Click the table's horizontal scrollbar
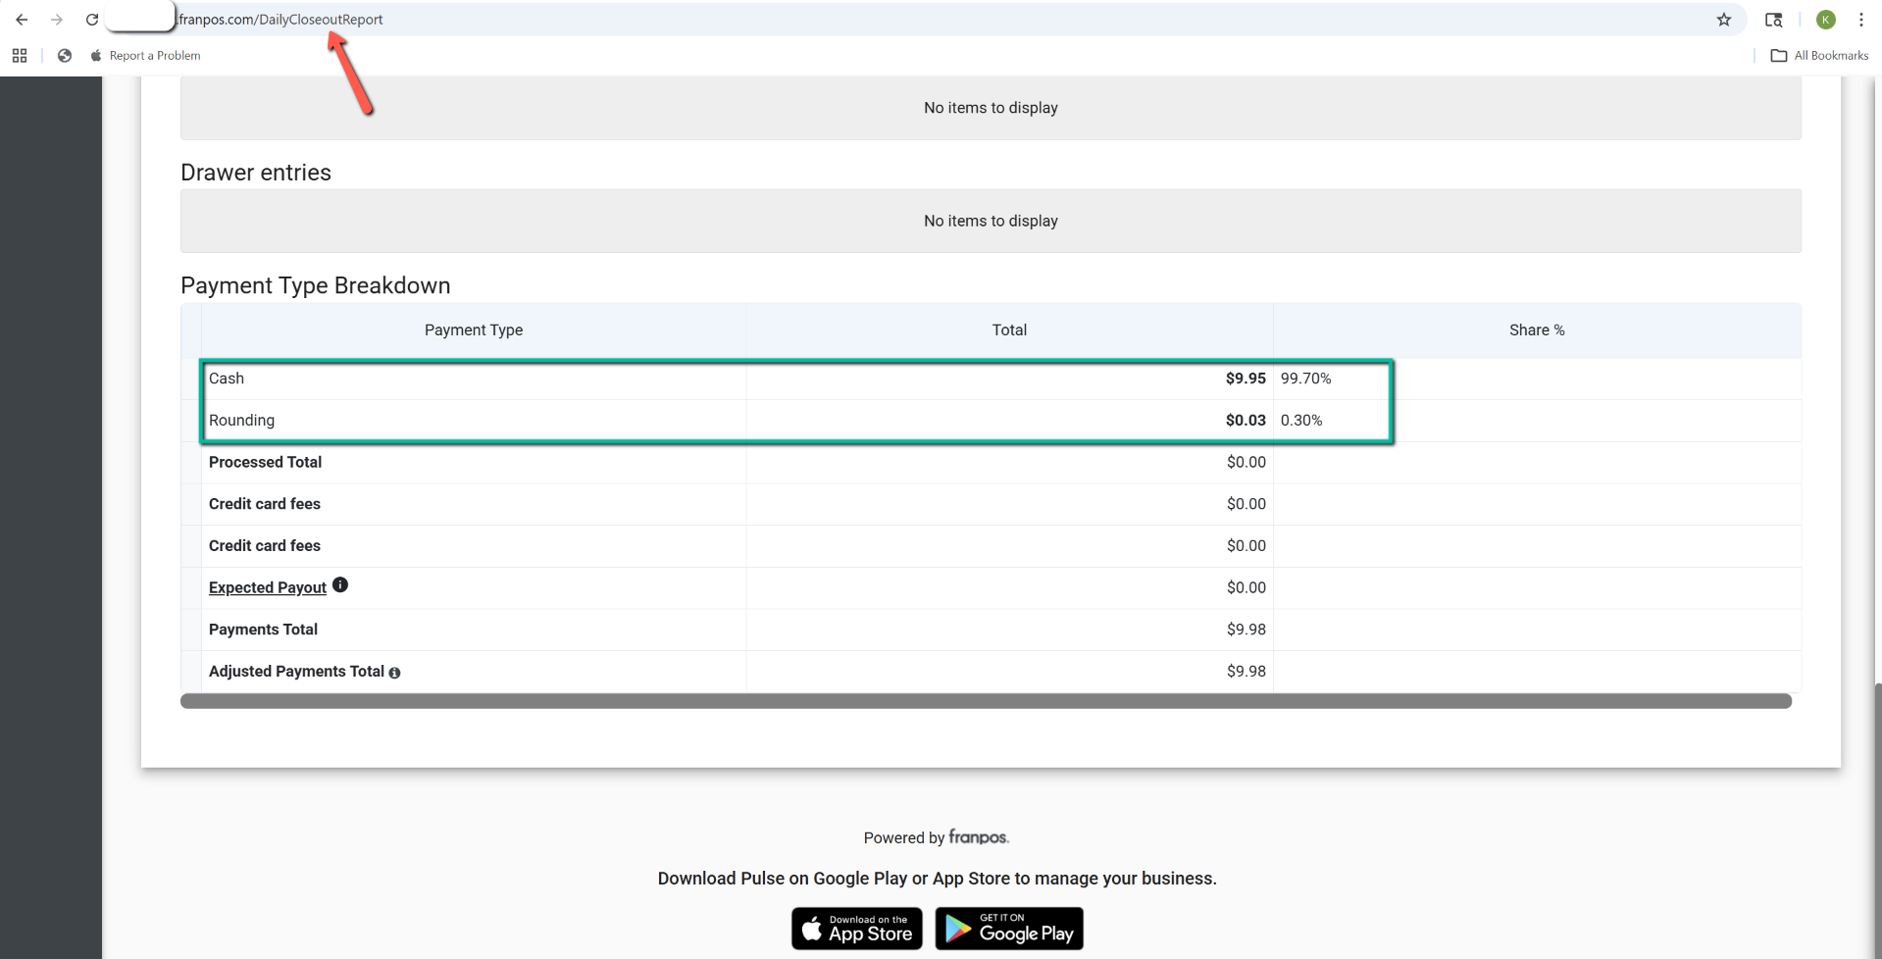1882x959 pixels. [985, 701]
